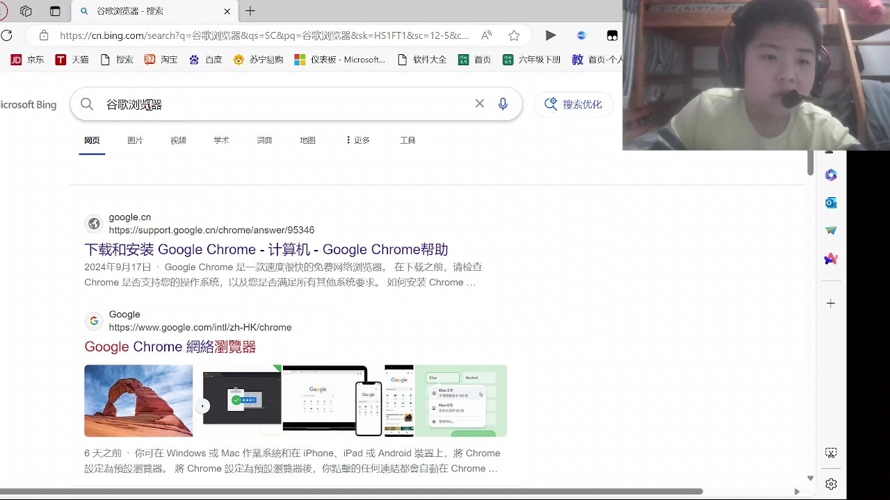The image size is (890, 500).
Task: Start voice search with the microphone icon
Action: click(503, 104)
